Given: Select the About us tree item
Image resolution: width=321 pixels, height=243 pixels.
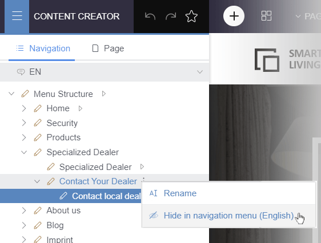Looking at the screenshot, I should pyautogui.click(x=63, y=210).
